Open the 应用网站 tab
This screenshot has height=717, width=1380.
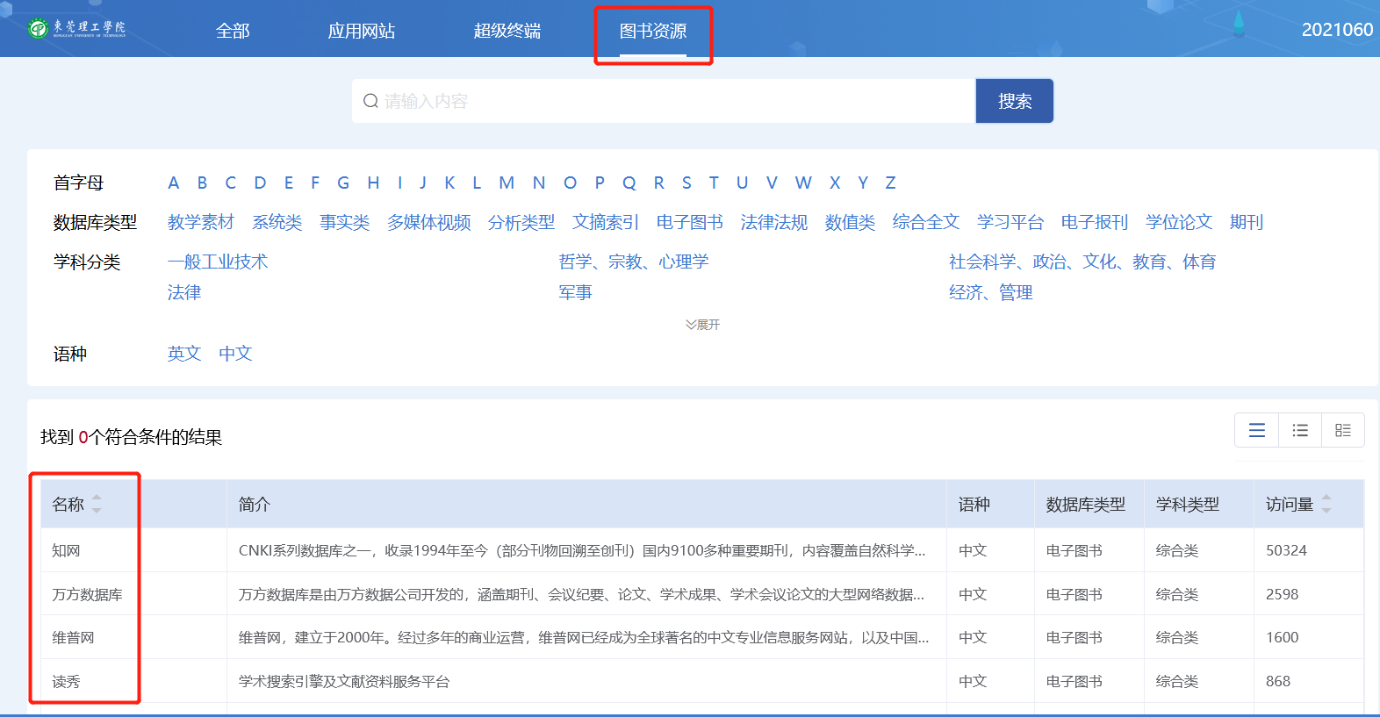click(x=362, y=31)
